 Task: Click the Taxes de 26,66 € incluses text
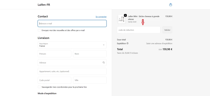pos(127,53)
